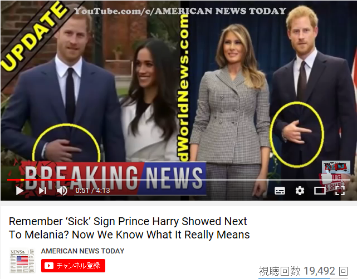Skip to the next video
The height and width of the screenshot is (279, 357).
tap(42, 191)
